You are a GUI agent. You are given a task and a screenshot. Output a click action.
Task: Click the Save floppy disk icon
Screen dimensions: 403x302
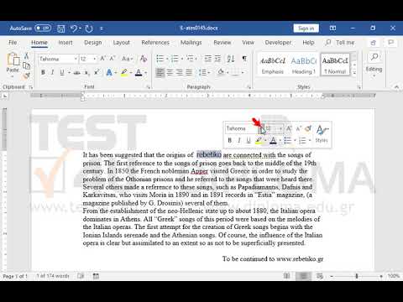click(61, 29)
